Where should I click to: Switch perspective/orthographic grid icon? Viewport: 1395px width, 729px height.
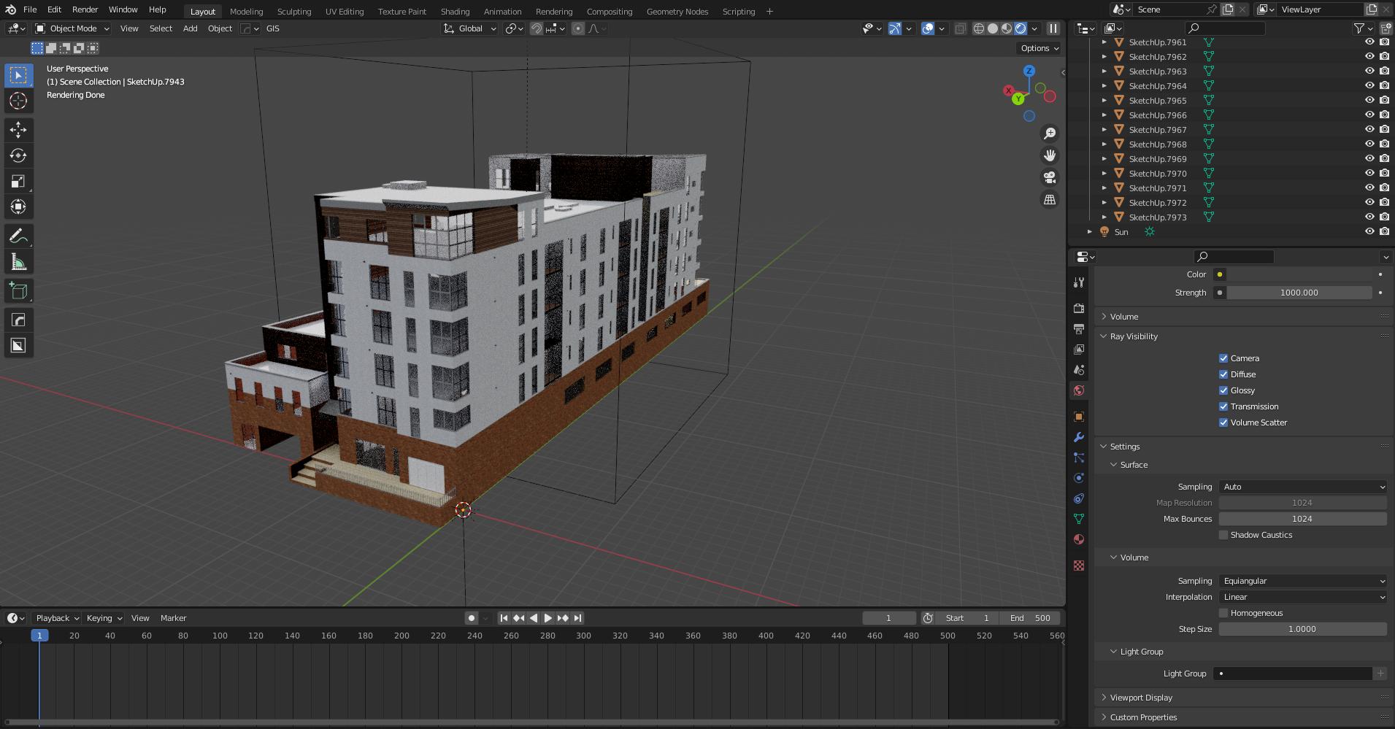tap(1050, 199)
